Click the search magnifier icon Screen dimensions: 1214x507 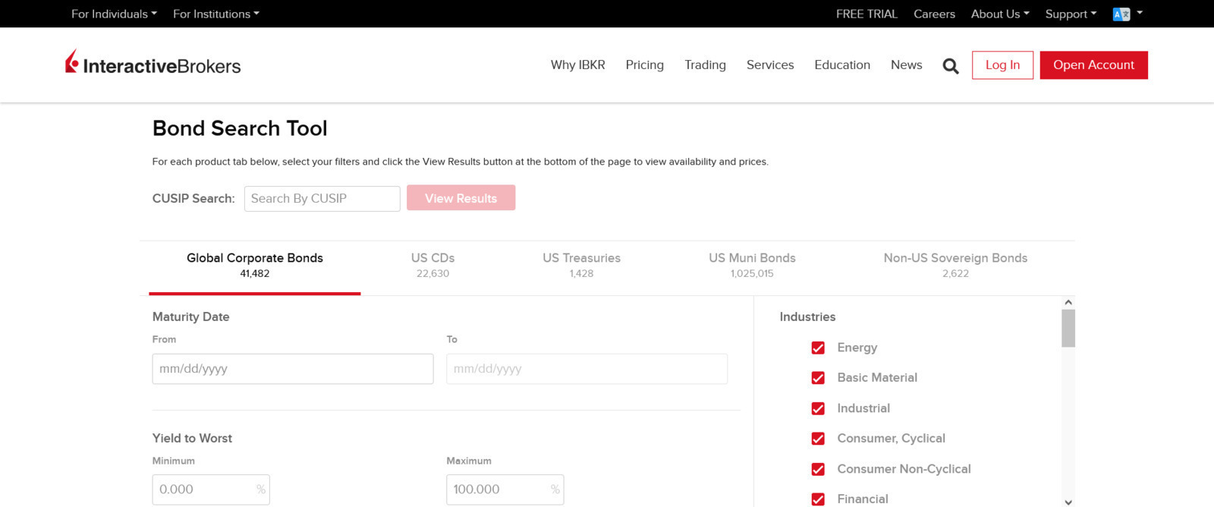tap(951, 66)
